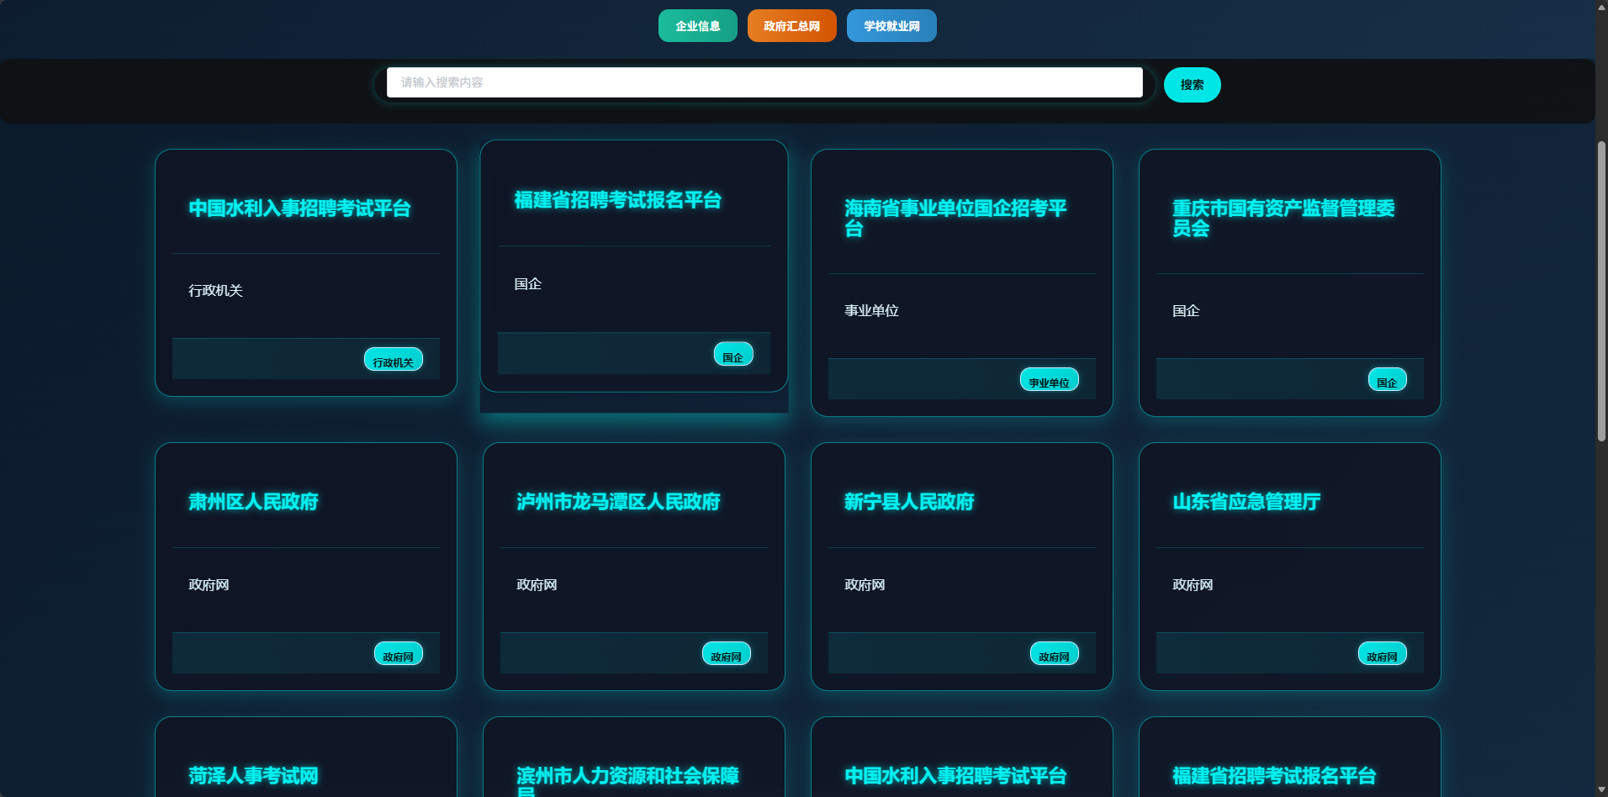The height and width of the screenshot is (797, 1608).
Task: Click the 搜索 button
Action: click(1192, 85)
